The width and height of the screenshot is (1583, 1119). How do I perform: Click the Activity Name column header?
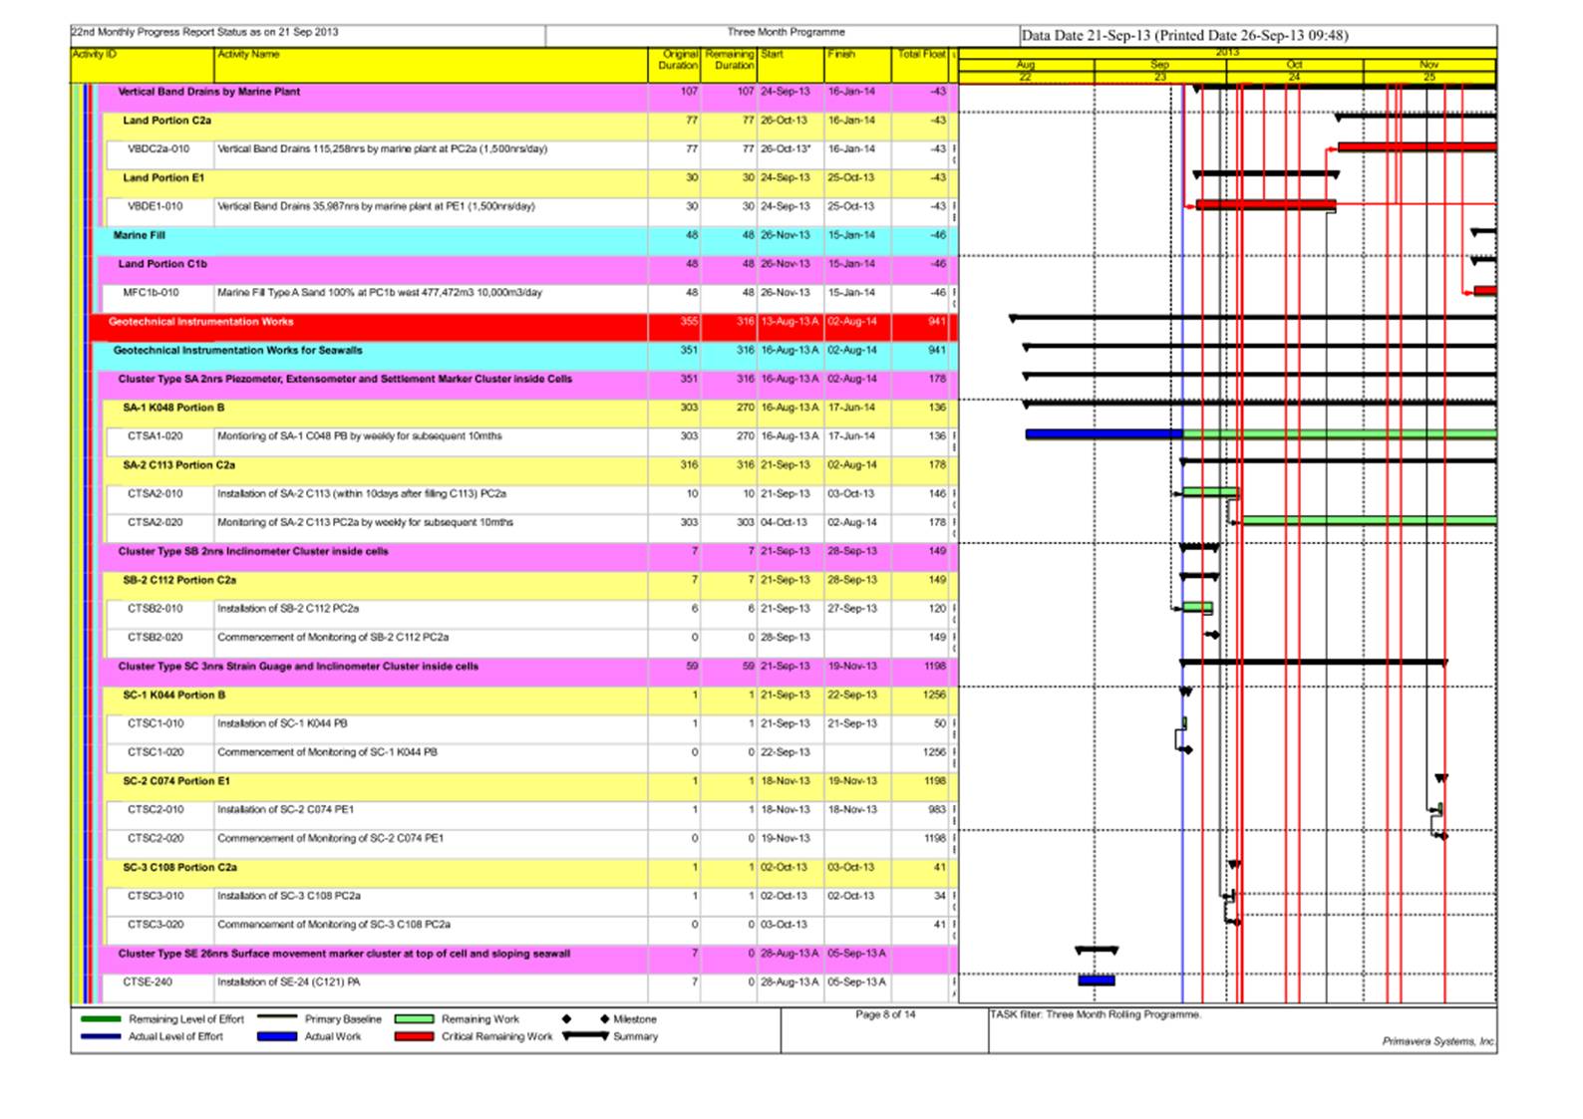pos(432,65)
